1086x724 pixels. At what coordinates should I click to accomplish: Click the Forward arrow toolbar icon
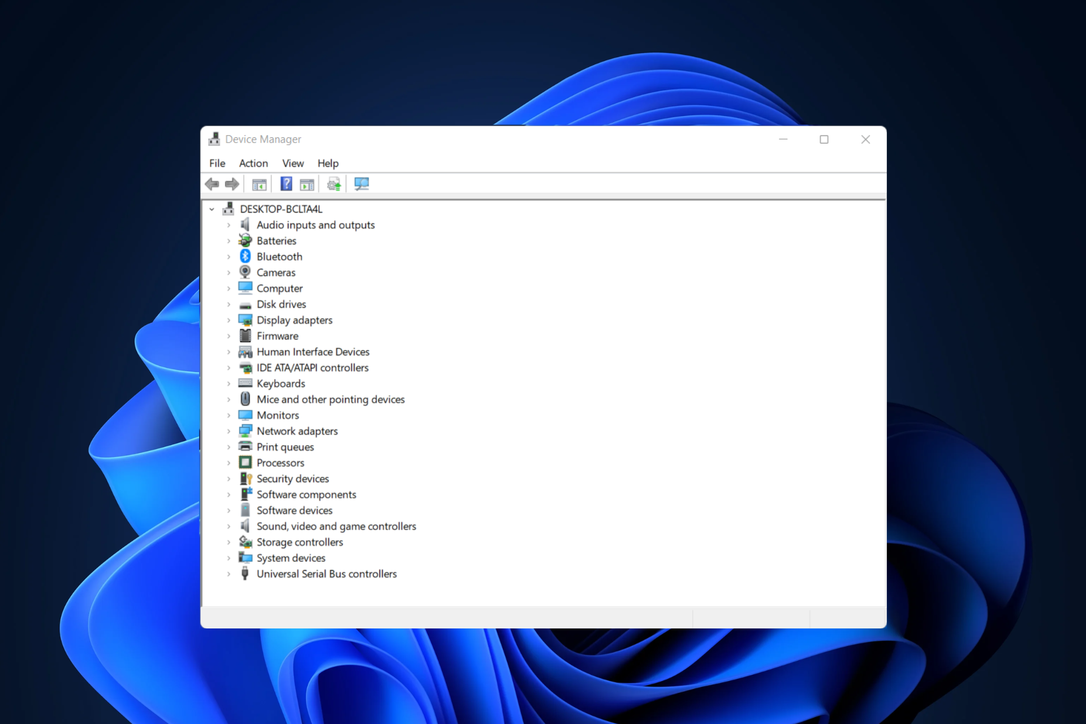pos(232,184)
